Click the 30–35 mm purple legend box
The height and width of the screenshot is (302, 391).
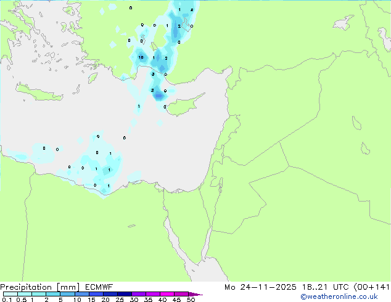pos(139,294)
